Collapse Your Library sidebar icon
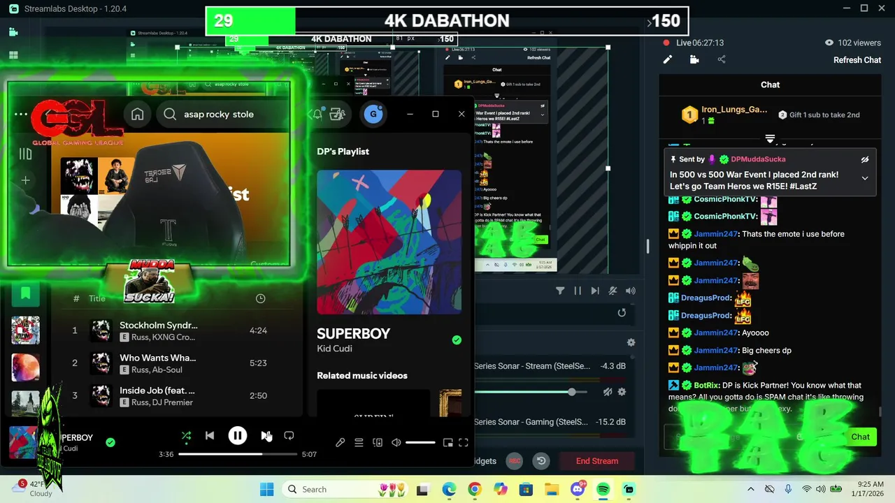Screen dimensions: 895x503 pos(25,154)
